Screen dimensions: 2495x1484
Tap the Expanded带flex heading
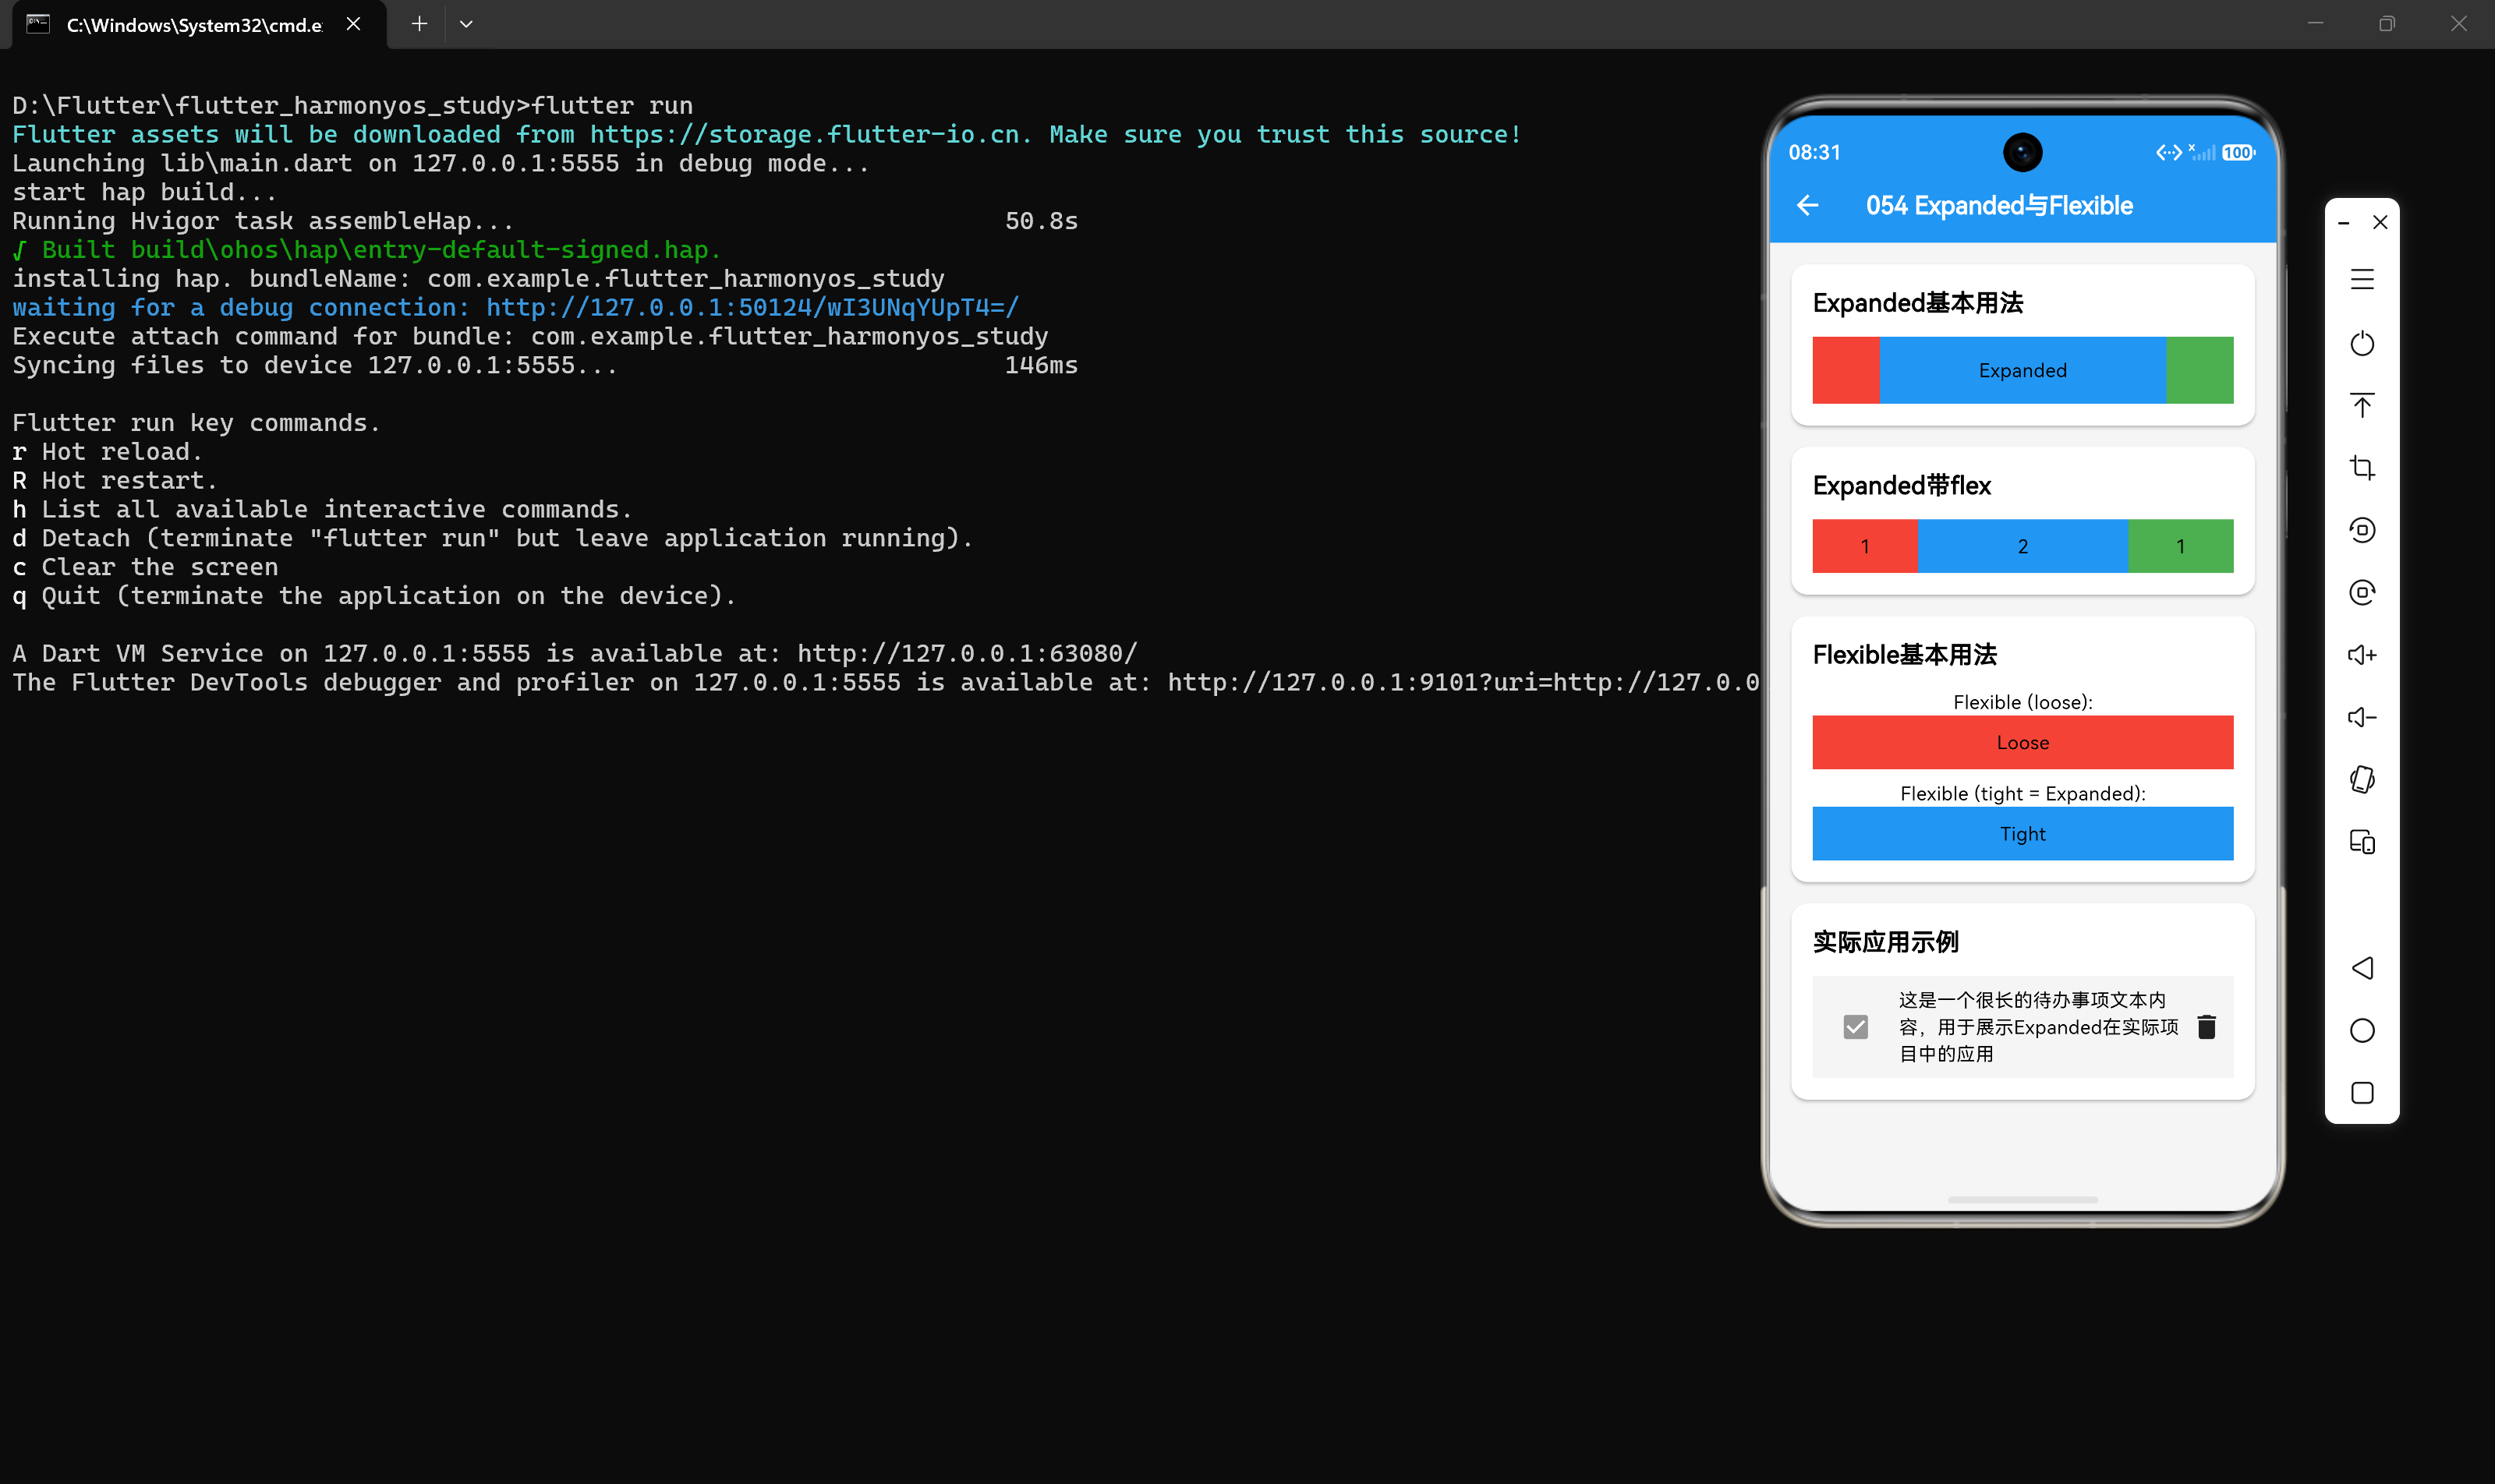click(1902, 485)
